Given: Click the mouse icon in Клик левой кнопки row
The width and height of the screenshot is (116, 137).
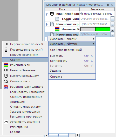Looking at the screenshot, I should [52, 14].
